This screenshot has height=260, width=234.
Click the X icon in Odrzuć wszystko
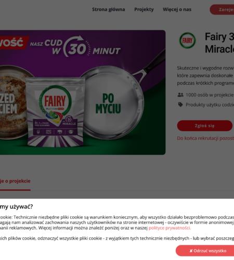[191, 251]
